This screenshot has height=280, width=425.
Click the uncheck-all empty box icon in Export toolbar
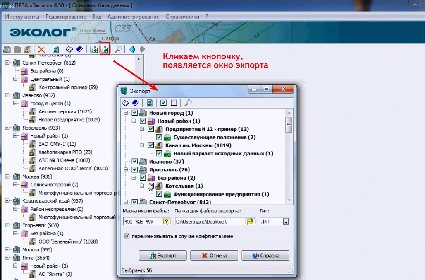pyautogui.click(x=174, y=103)
